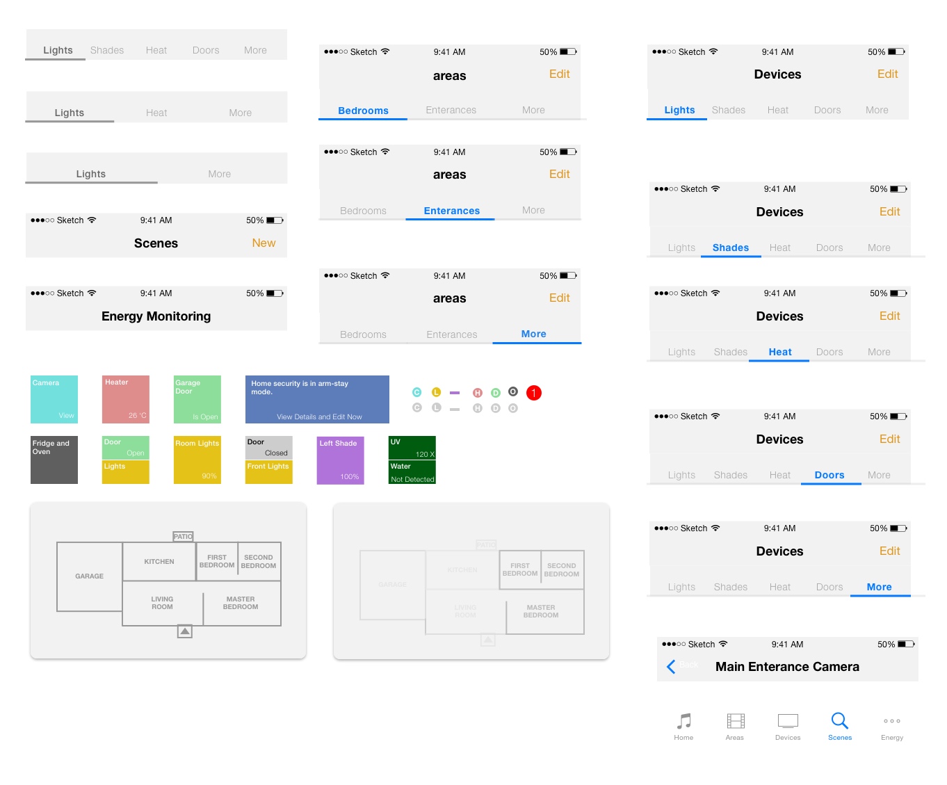This screenshot has height=785, width=947.
Task: Select the purple Left Shade tile
Action: coord(340,460)
